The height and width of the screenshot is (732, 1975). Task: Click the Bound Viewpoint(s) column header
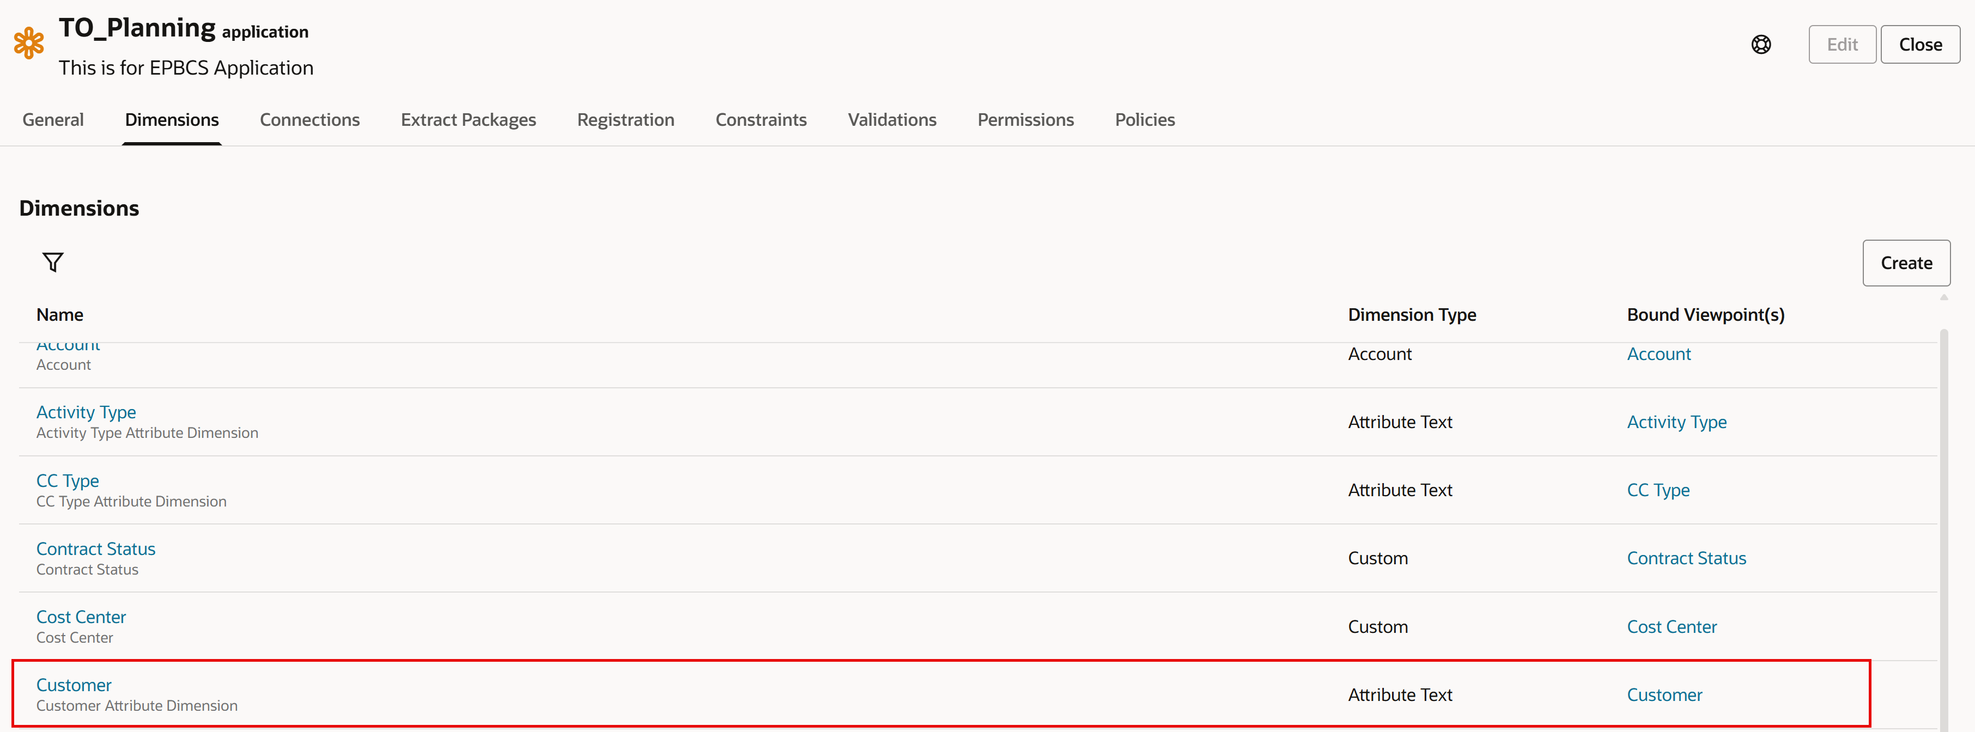1705,315
